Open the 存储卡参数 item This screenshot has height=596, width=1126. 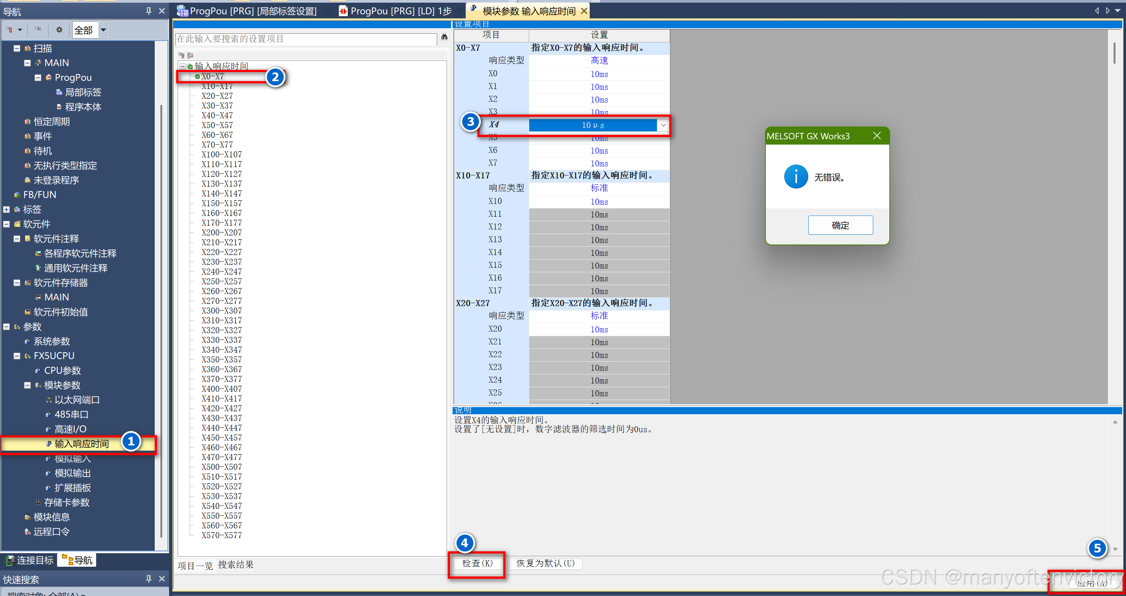tap(66, 502)
